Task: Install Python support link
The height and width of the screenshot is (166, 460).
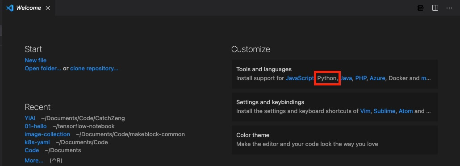Action: point(327,78)
